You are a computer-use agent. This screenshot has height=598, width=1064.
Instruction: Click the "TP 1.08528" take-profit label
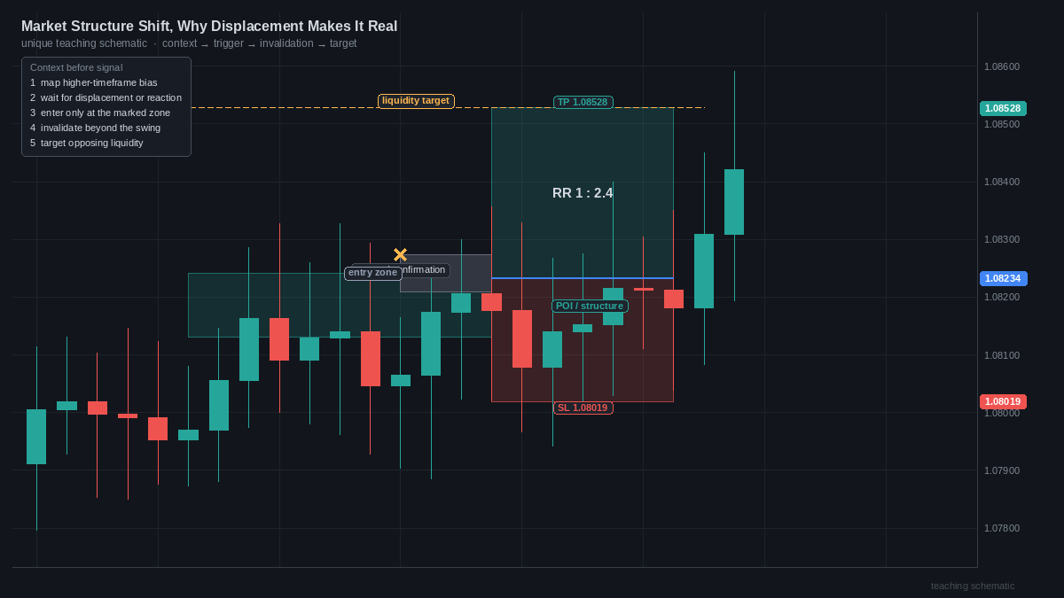coord(583,102)
